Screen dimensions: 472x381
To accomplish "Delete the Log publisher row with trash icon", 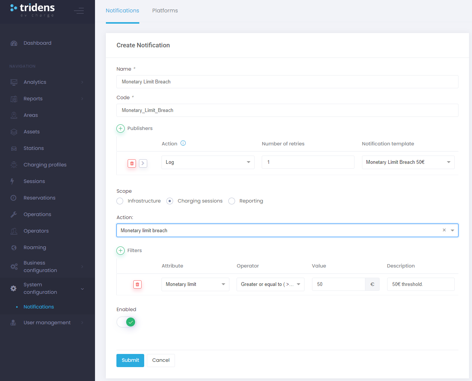I will (132, 163).
